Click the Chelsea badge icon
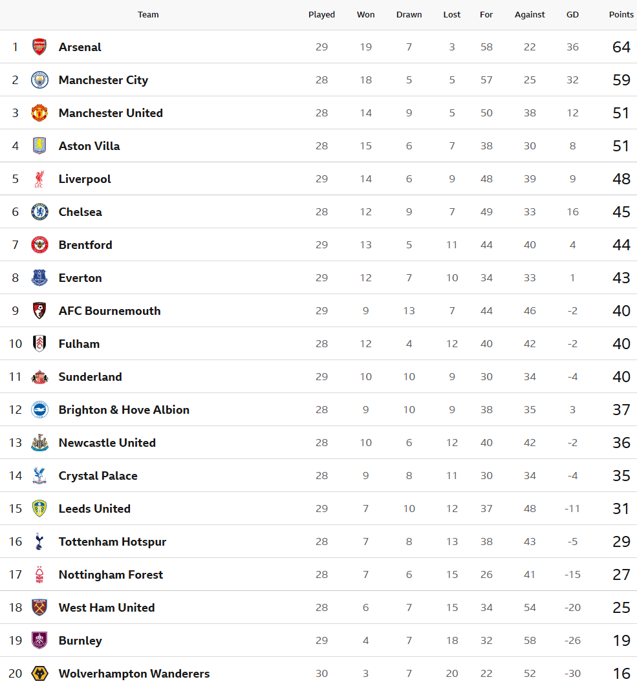 (39, 212)
